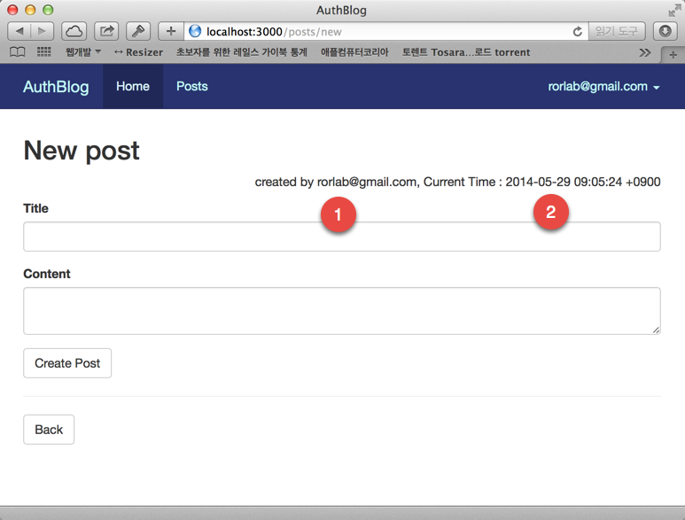Go to Home in navbar
Screen dimensions: 685x520
[133, 87]
